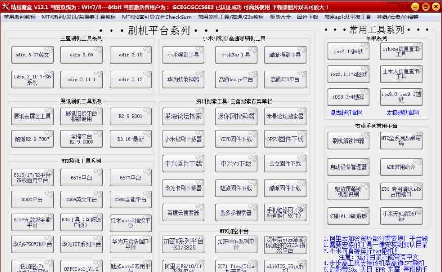Screen dimensions: 442x272
Task: Open iOS8.3-4越狱 tool
Action: coord(349,97)
